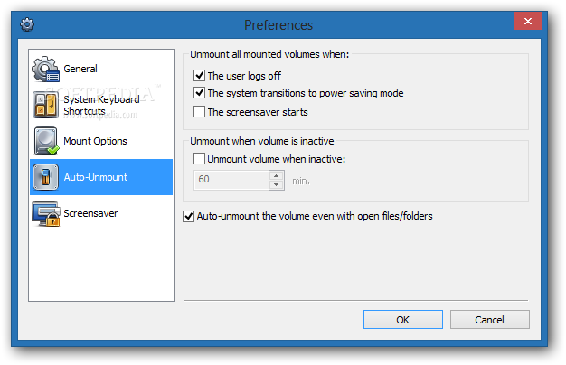Decrease inactive minutes with down arrow
The image size is (566, 365).
click(x=276, y=185)
